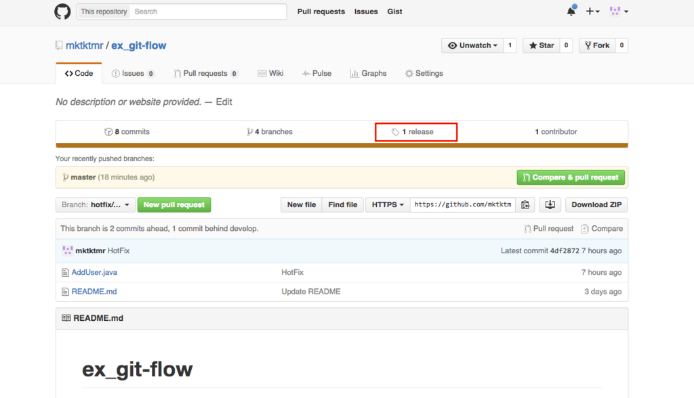Open the GitHub home logo
694x398 pixels.
[62, 12]
